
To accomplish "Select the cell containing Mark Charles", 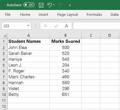I will click(x=29, y=77).
